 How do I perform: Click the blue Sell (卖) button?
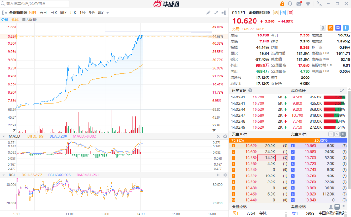tap(338, 28)
